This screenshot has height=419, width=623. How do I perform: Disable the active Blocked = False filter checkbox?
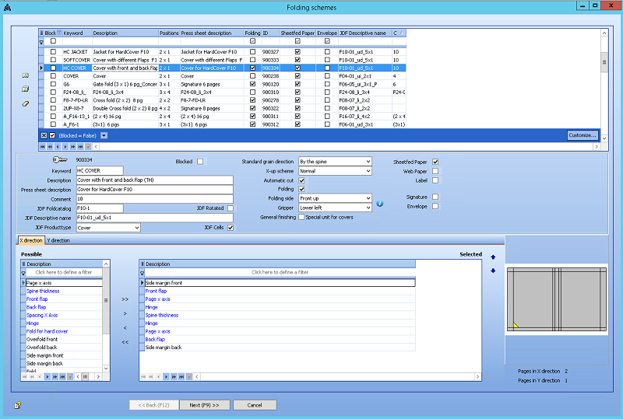52,135
